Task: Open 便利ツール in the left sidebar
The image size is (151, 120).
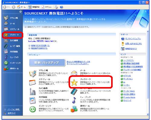Action: [x=11, y=69]
